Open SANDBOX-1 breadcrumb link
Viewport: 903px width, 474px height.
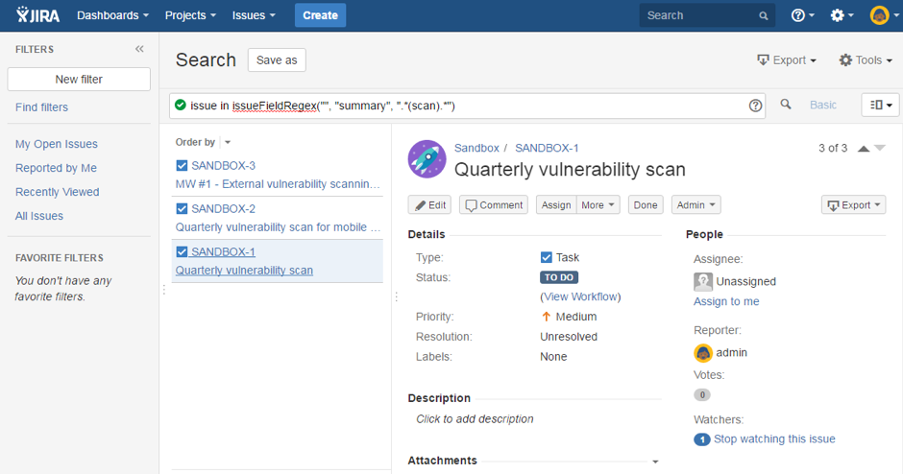tap(547, 148)
